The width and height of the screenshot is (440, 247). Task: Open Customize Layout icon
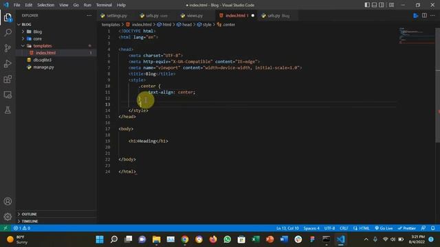(391, 5)
